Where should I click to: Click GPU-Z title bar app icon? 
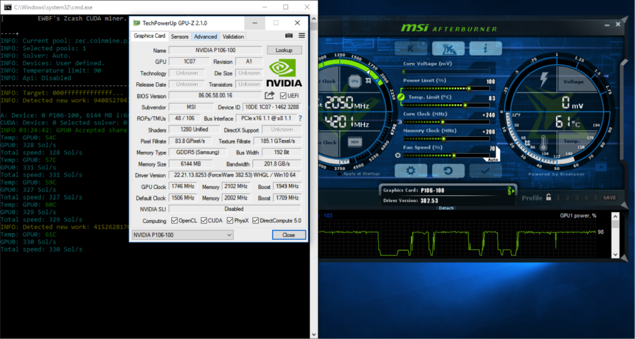tap(137, 23)
